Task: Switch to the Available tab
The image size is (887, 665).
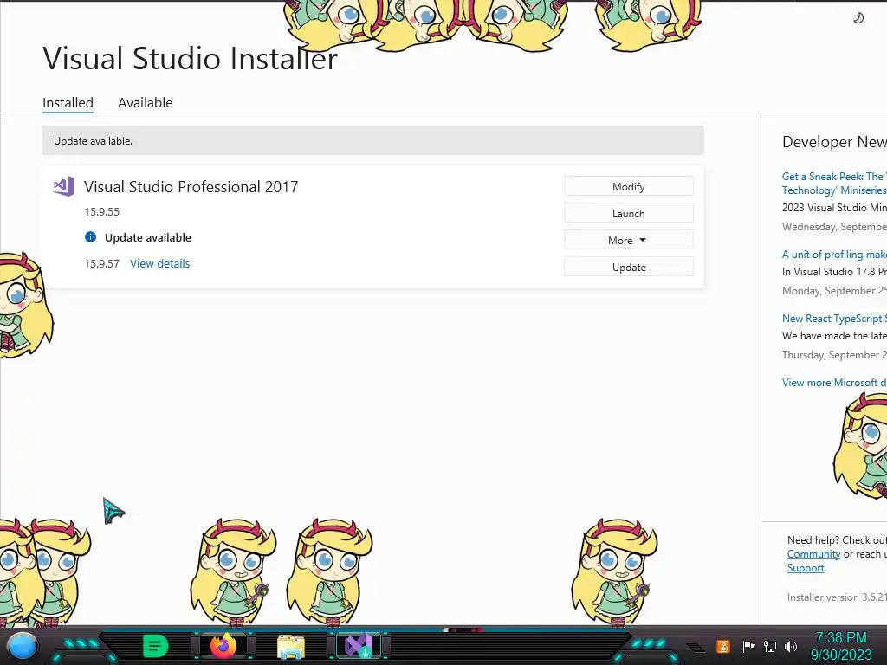Action: pyautogui.click(x=145, y=102)
